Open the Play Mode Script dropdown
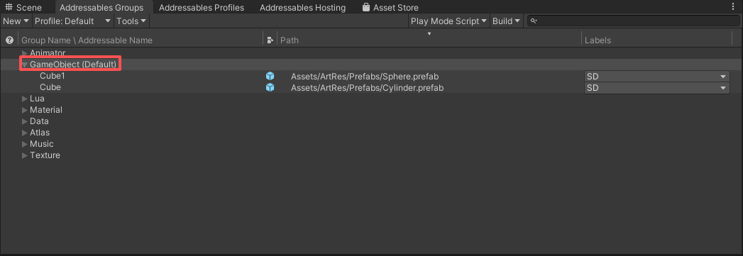Viewport: 743px width, 256px height. pyautogui.click(x=448, y=21)
